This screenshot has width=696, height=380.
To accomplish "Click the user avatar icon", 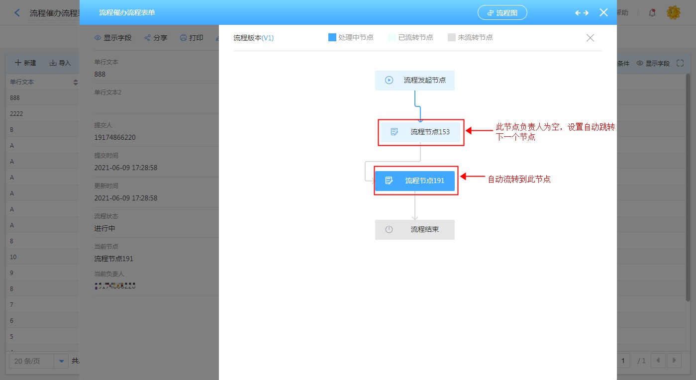I will click(x=673, y=13).
